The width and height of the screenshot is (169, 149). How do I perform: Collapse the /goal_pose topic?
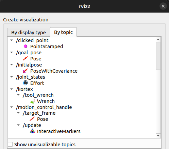tap(12, 52)
